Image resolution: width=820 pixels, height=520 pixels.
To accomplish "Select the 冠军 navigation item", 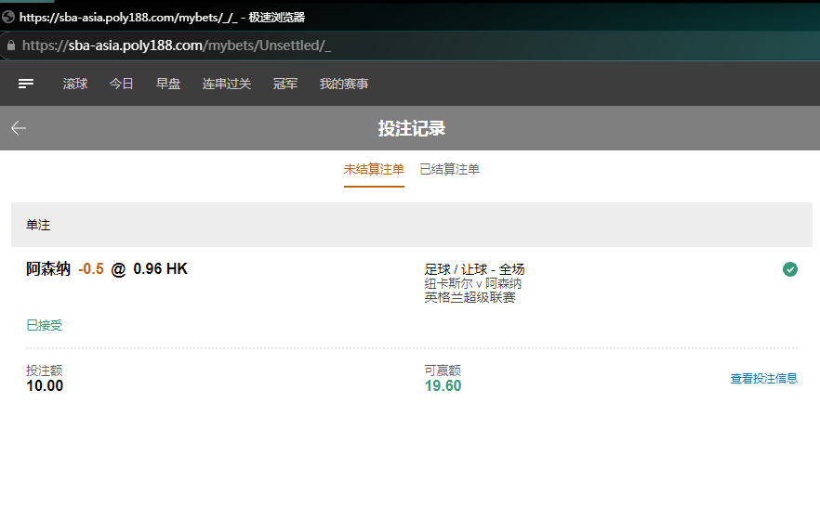I will [x=285, y=84].
